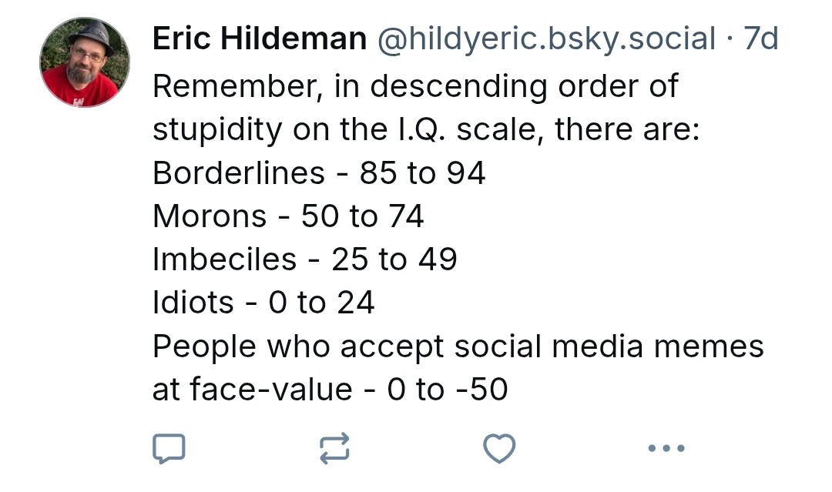
Task: Click the line 'Imbeciles - 25 to 49'
Action: 304,259
